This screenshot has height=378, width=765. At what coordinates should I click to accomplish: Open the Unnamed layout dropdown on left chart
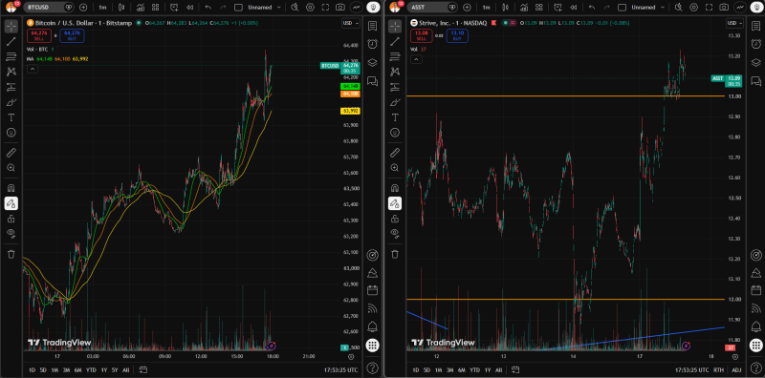point(265,8)
